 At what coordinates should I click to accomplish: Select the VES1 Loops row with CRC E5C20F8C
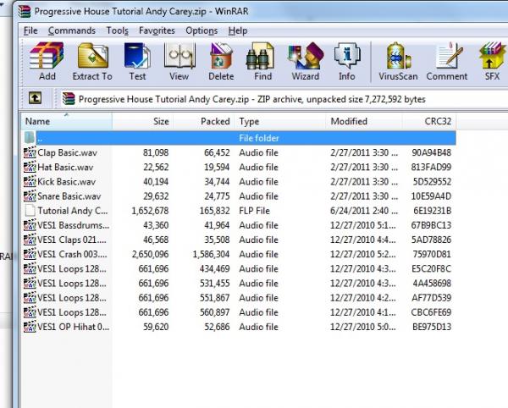pos(239,269)
